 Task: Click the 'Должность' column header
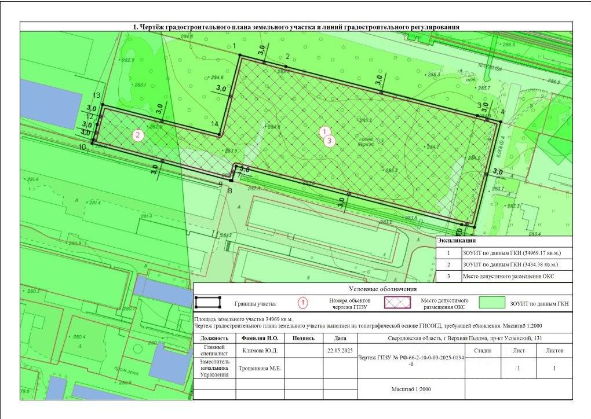click(214, 338)
